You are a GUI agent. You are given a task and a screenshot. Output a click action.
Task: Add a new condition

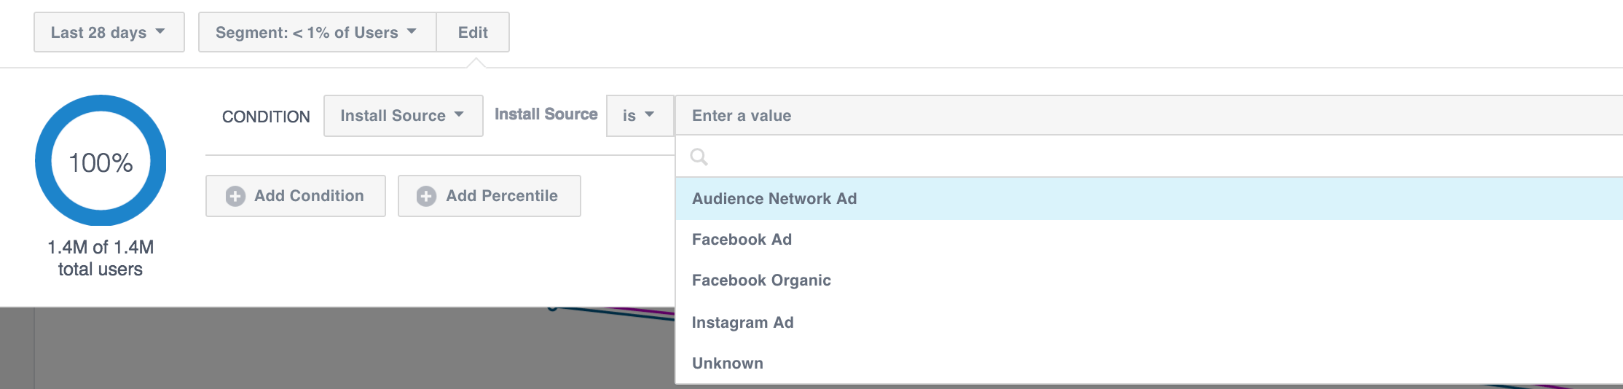tap(296, 196)
